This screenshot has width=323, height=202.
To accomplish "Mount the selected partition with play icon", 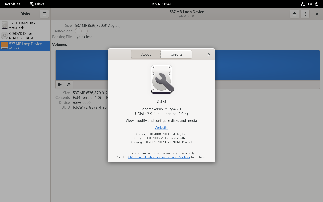I will click(x=60, y=85).
